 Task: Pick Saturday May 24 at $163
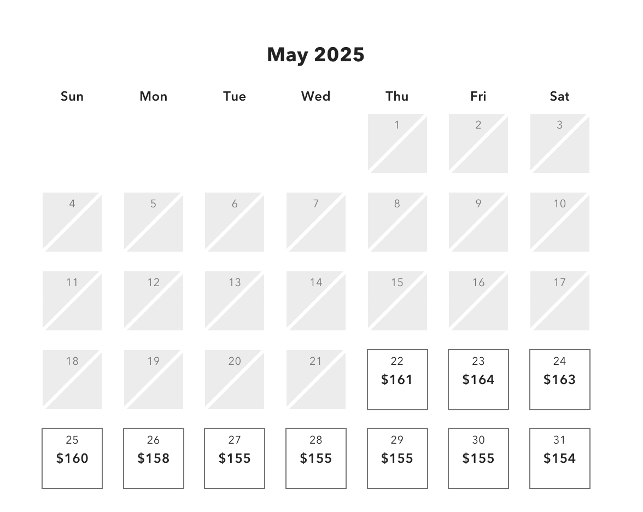click(x=559, y=379)
